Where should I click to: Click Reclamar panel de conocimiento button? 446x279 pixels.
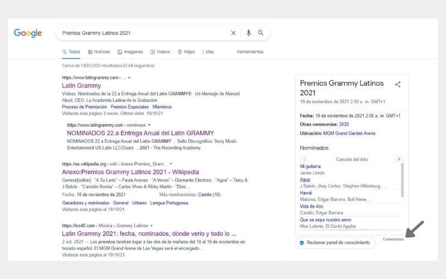[335, 243]
